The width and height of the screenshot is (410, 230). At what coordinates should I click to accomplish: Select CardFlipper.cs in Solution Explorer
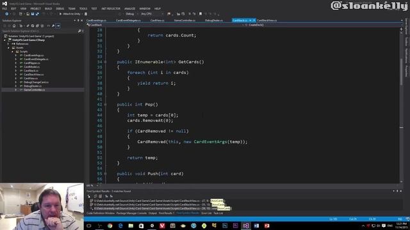pos(31,63)
